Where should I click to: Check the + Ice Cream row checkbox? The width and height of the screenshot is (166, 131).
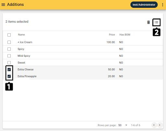coord(9,42)
